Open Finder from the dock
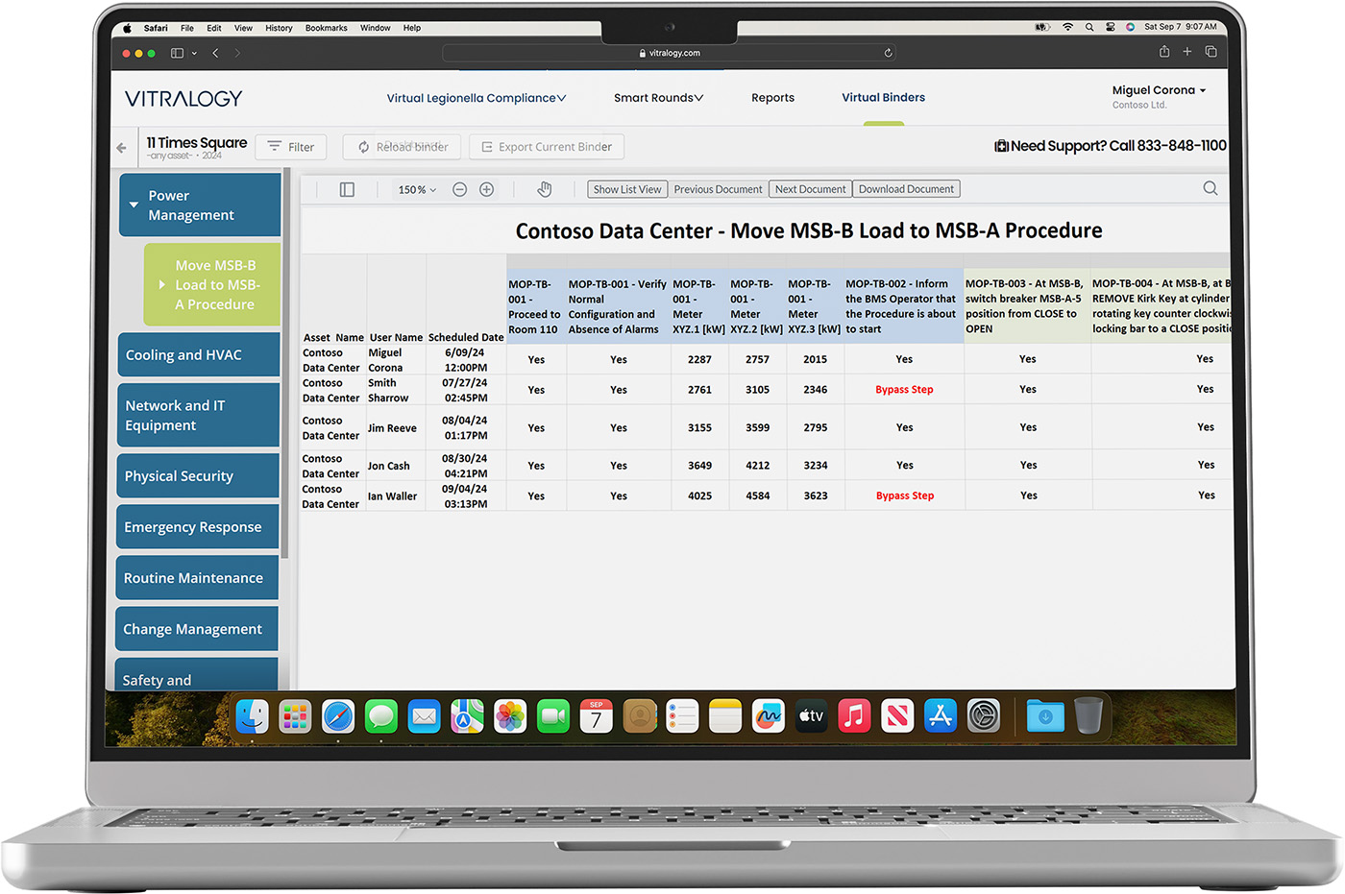Image resolution: width=1345 pixels, height=894 pixels. point(253,716)
